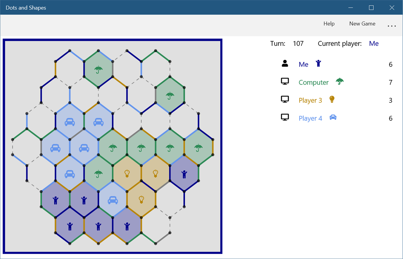
Task: Click the Me link beside Current player
Action: pyautogui.click(x=374, y=43)
